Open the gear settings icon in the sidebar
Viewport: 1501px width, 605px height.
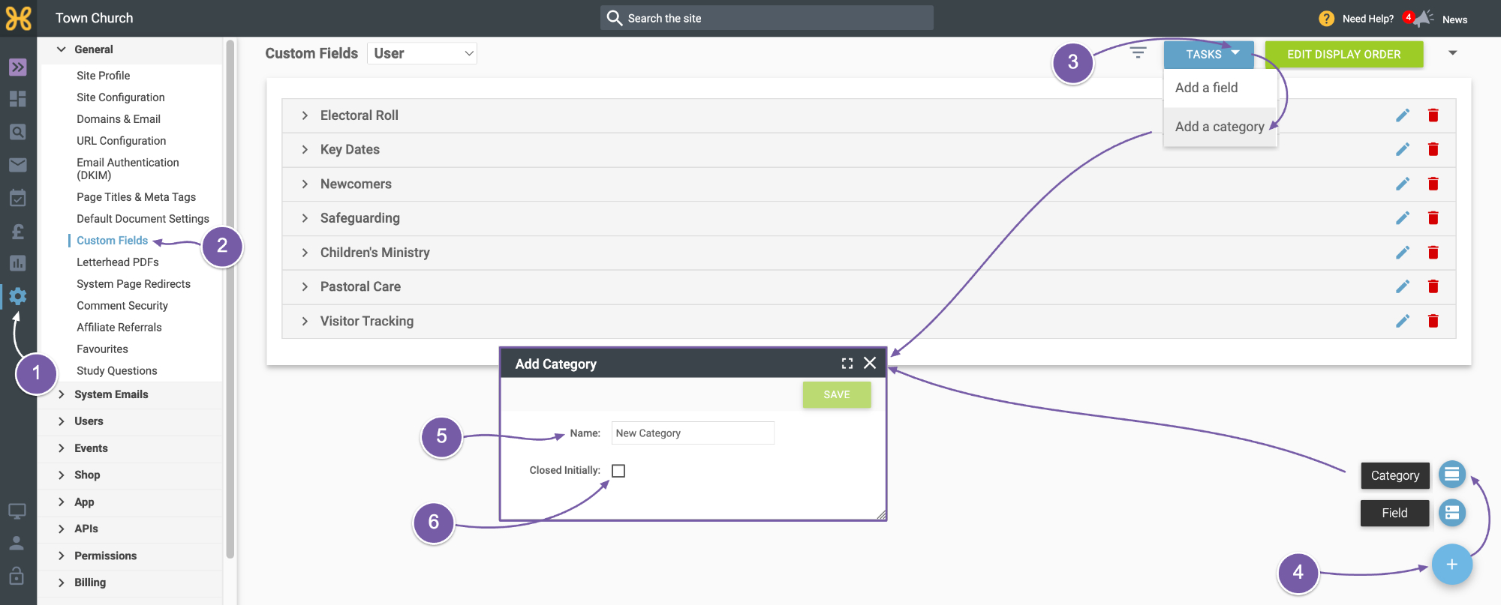click(18, 296)
